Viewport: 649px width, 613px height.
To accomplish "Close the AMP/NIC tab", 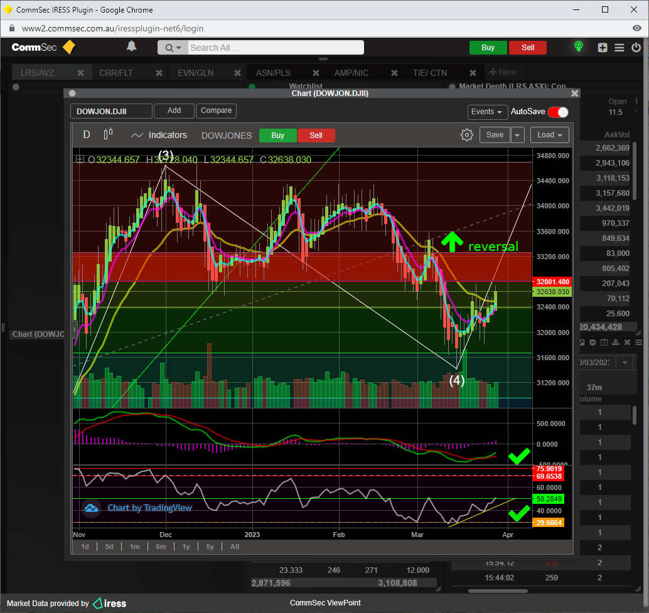I will (394, 73).
